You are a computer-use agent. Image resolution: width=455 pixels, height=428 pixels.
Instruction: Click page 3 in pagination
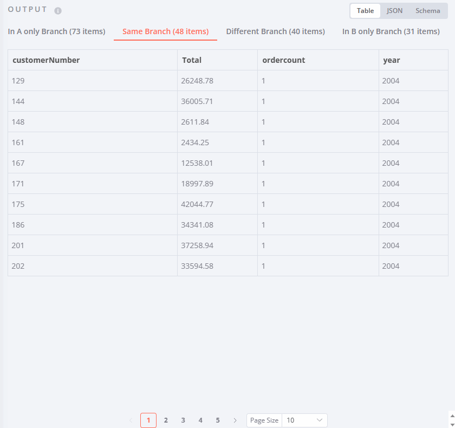point(183,420)
